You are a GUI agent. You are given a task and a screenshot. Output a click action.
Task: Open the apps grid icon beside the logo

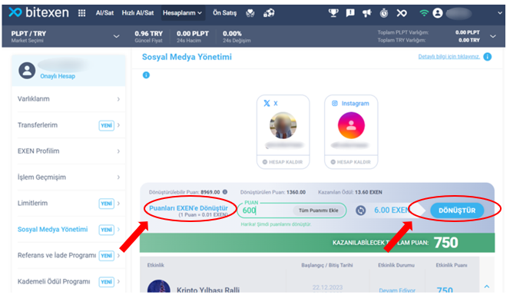[x=81, y=13]
